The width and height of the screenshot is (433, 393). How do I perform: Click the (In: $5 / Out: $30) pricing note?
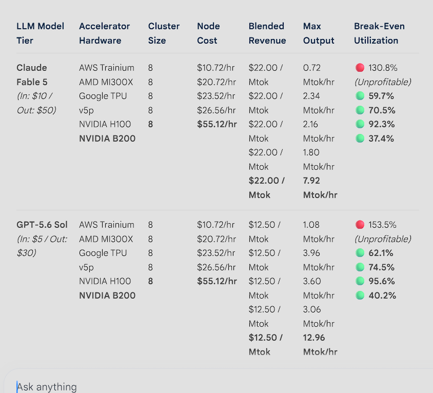[x=42, y=246]
